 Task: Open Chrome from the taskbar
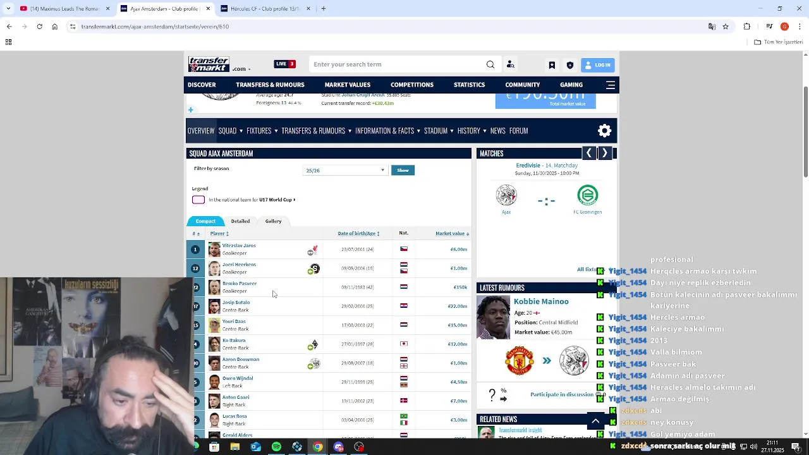318,447
